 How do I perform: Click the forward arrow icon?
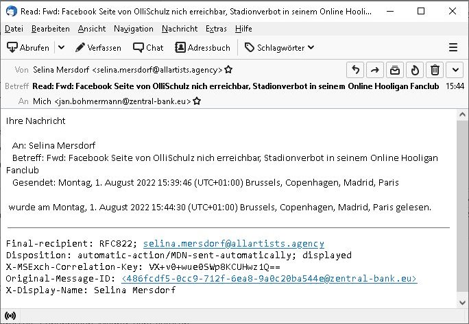[375, 70]
